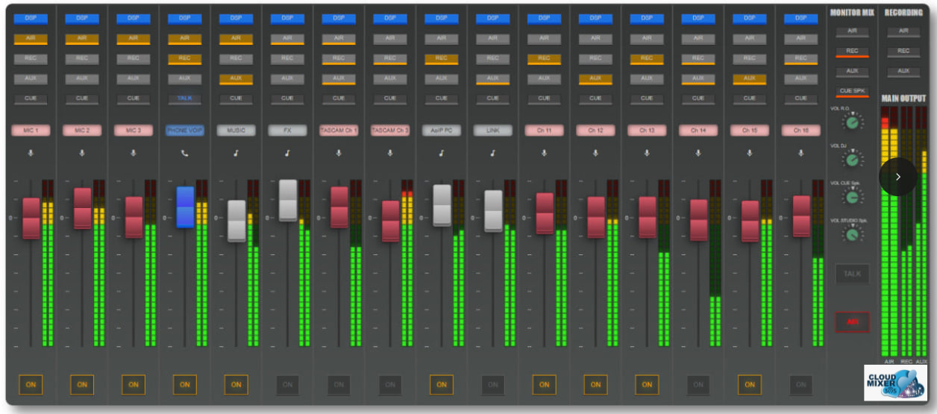937x414 pixels.
Task: Open DSP settings for the MIC 2 channel
Action: tap(82, 18)
